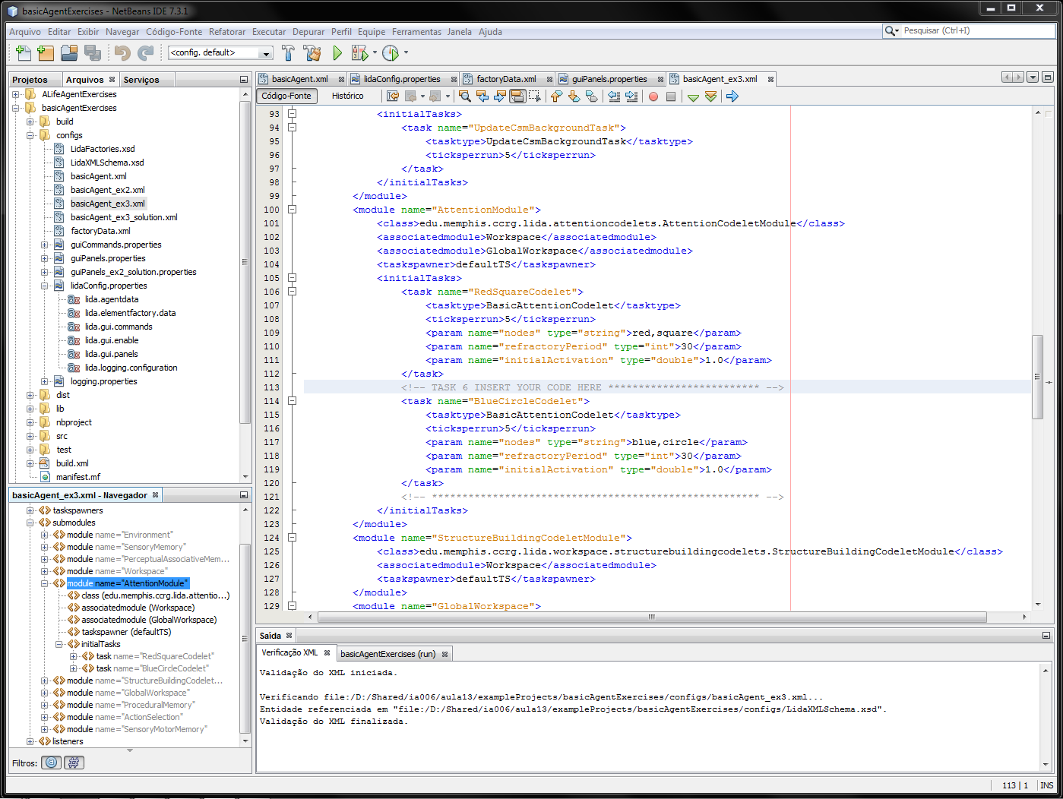Toggle the show attributes filter button
The width and height of the screenshot is (1063, 799).
coord(52,763)
